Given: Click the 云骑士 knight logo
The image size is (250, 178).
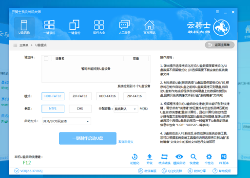Looking at the screenshot, I should pyautogui.click(x=221, y=27).
